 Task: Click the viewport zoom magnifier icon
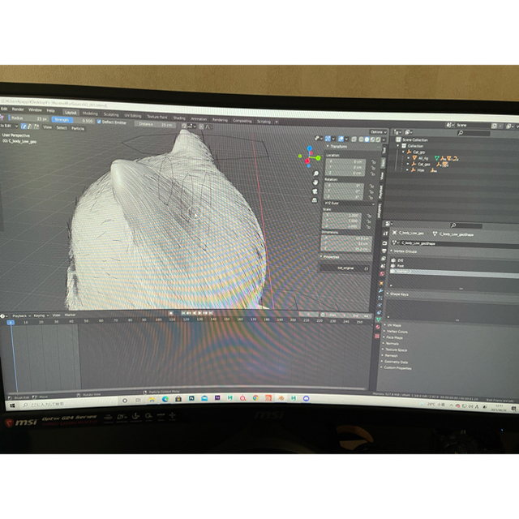[315, 174]
